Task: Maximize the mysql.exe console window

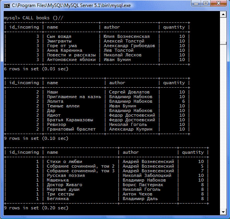Action: coord(206,3)
